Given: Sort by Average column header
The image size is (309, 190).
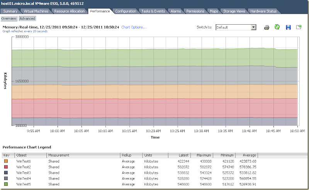Looking at the screenshot, I should [x=247, y=155].
